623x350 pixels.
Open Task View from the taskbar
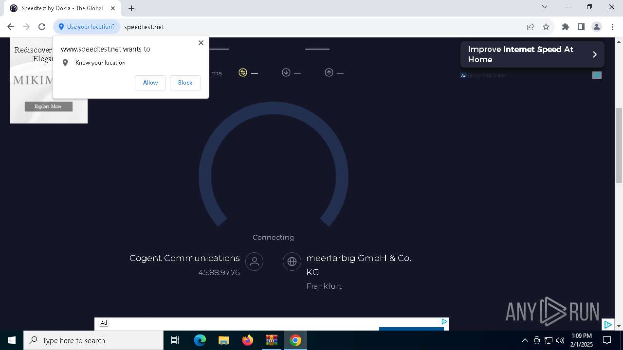[x=175, y=340]
